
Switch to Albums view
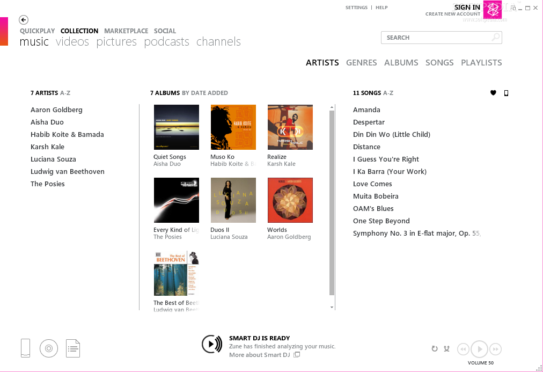(x=401, y=62)
